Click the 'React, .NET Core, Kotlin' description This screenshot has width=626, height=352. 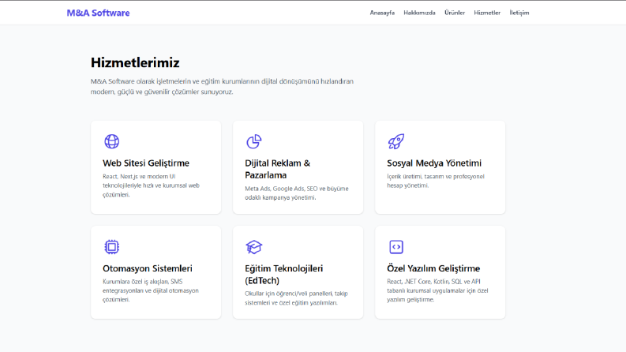[x=437, y=290]
